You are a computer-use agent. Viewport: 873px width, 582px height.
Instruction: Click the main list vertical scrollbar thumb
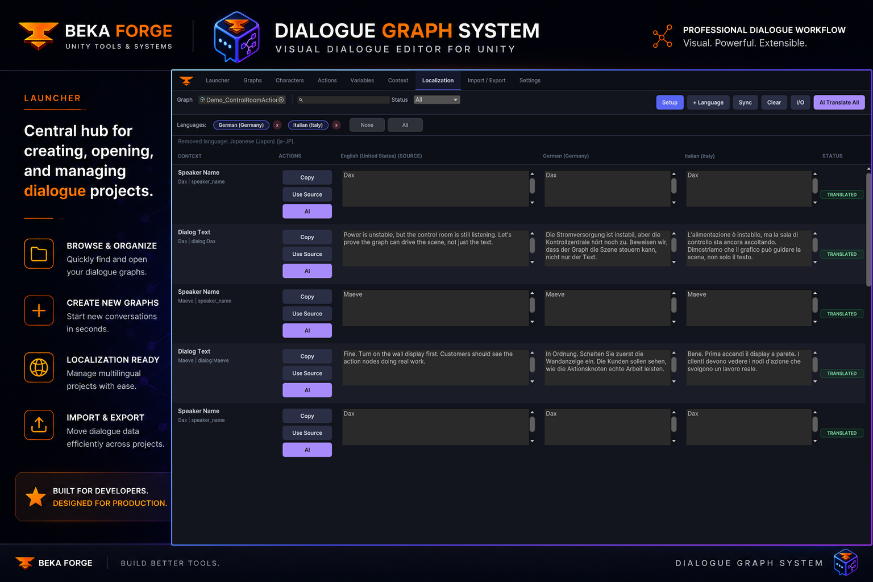pos(868,230)
